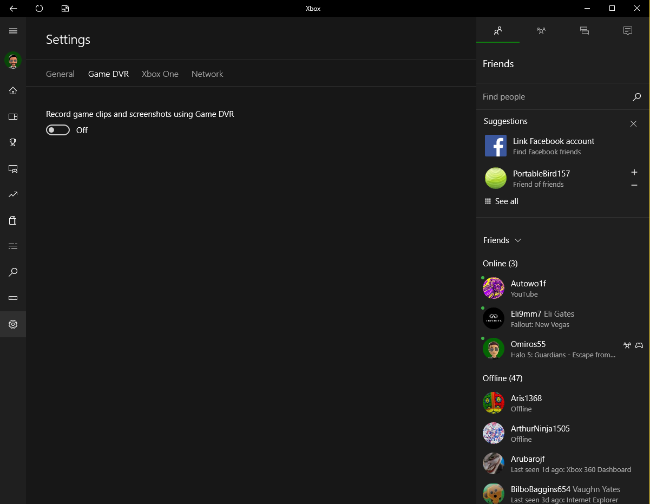Open offline friend ArthurNinja1505
650x504 pixels.
[563, 433]
